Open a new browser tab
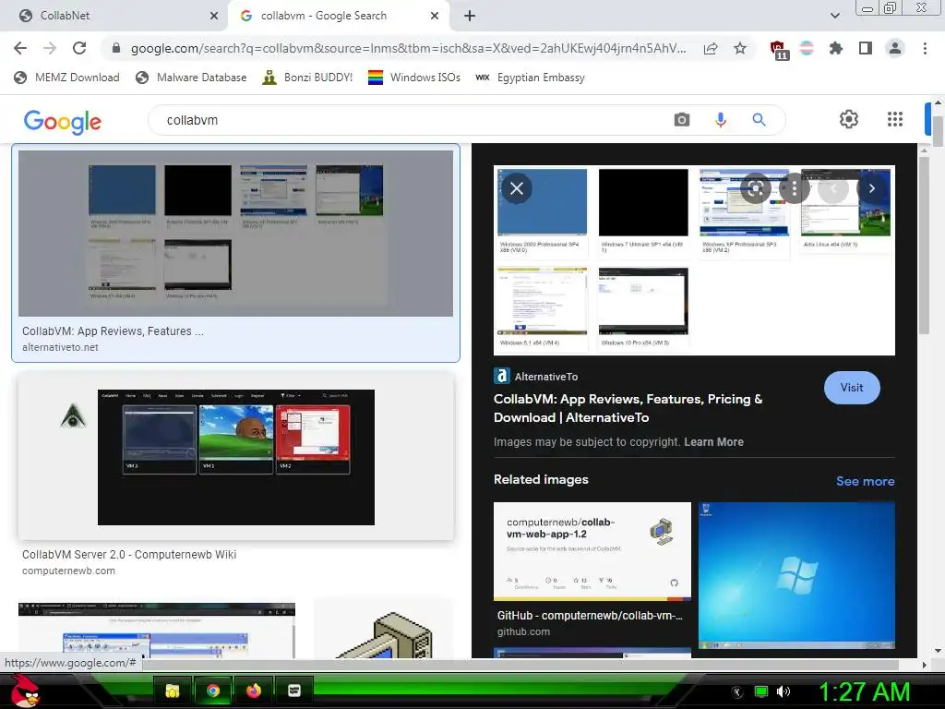 point(470,17)
